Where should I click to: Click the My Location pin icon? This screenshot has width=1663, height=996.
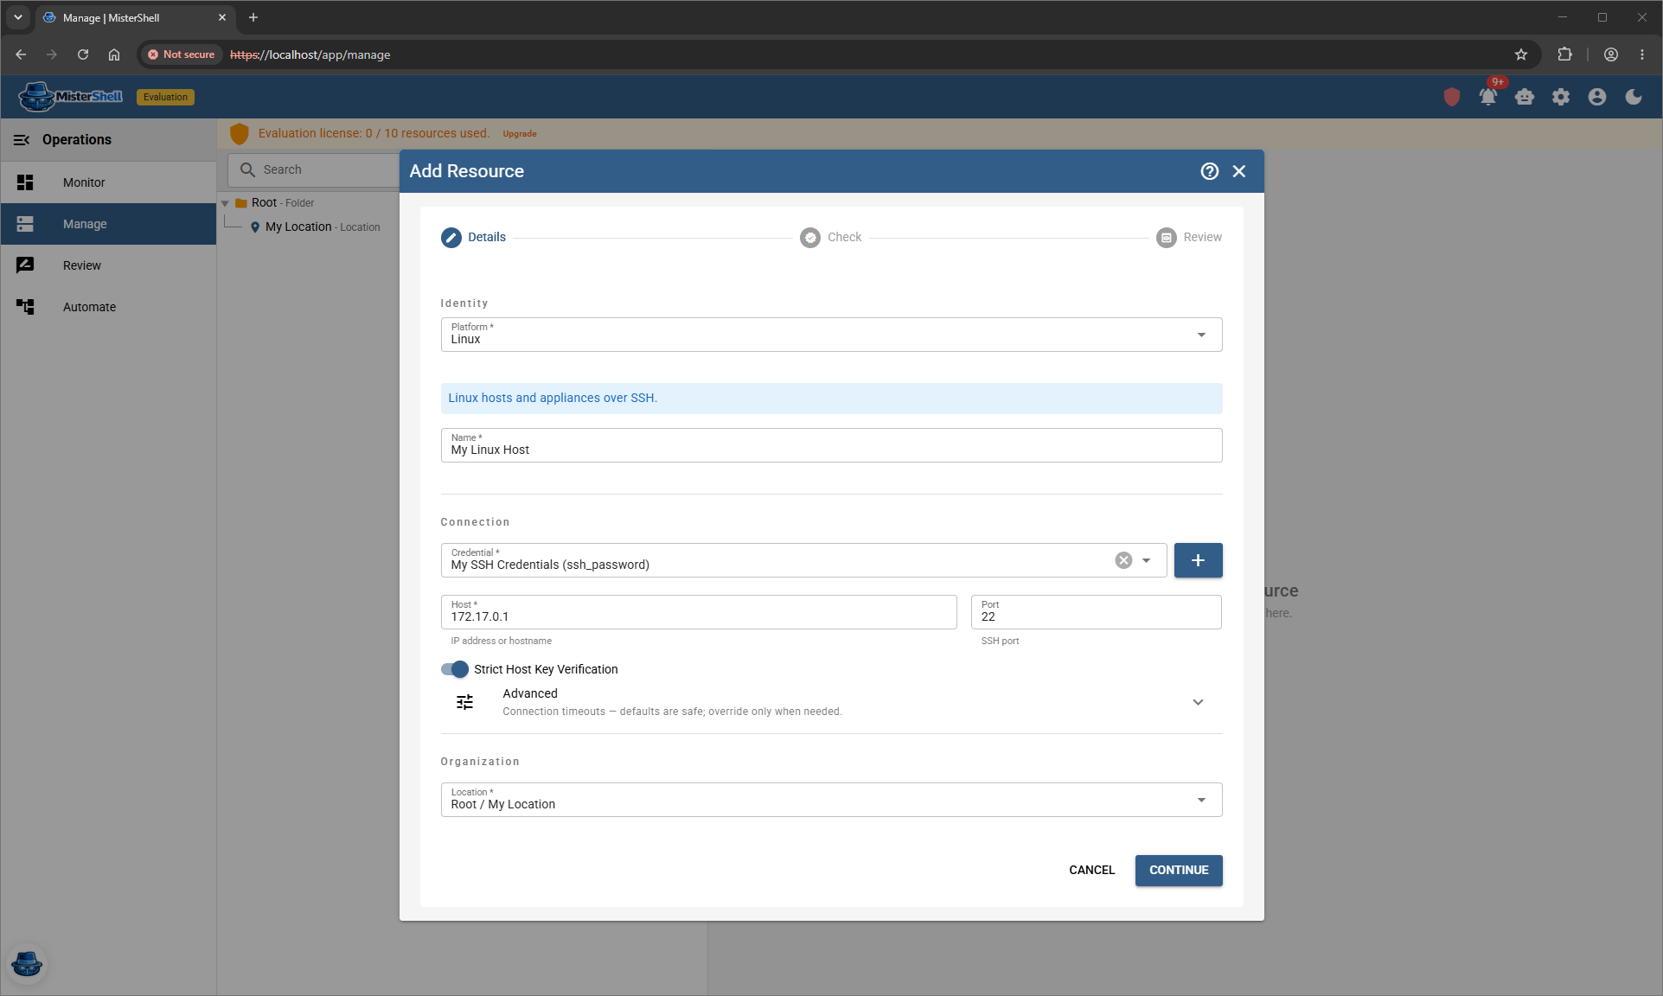[x=255, y=227]
